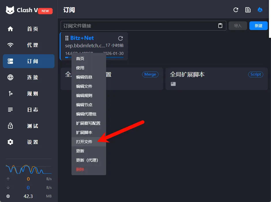
Task: Click the drag handle on Bitz+Net card
Action: [67, 38]
